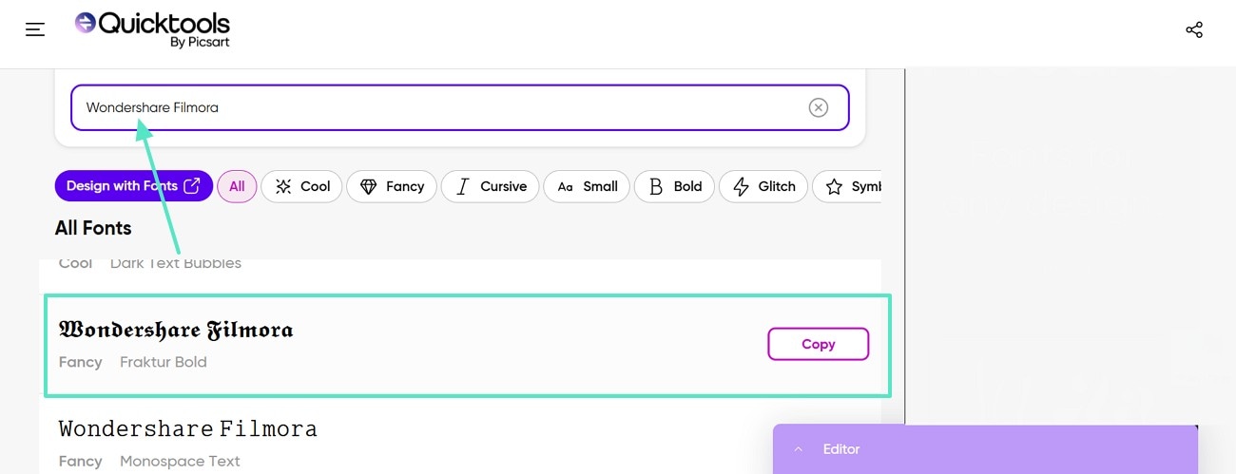
Task: Click the Dark Text Bubbles font name
Action: coord(176,263)
